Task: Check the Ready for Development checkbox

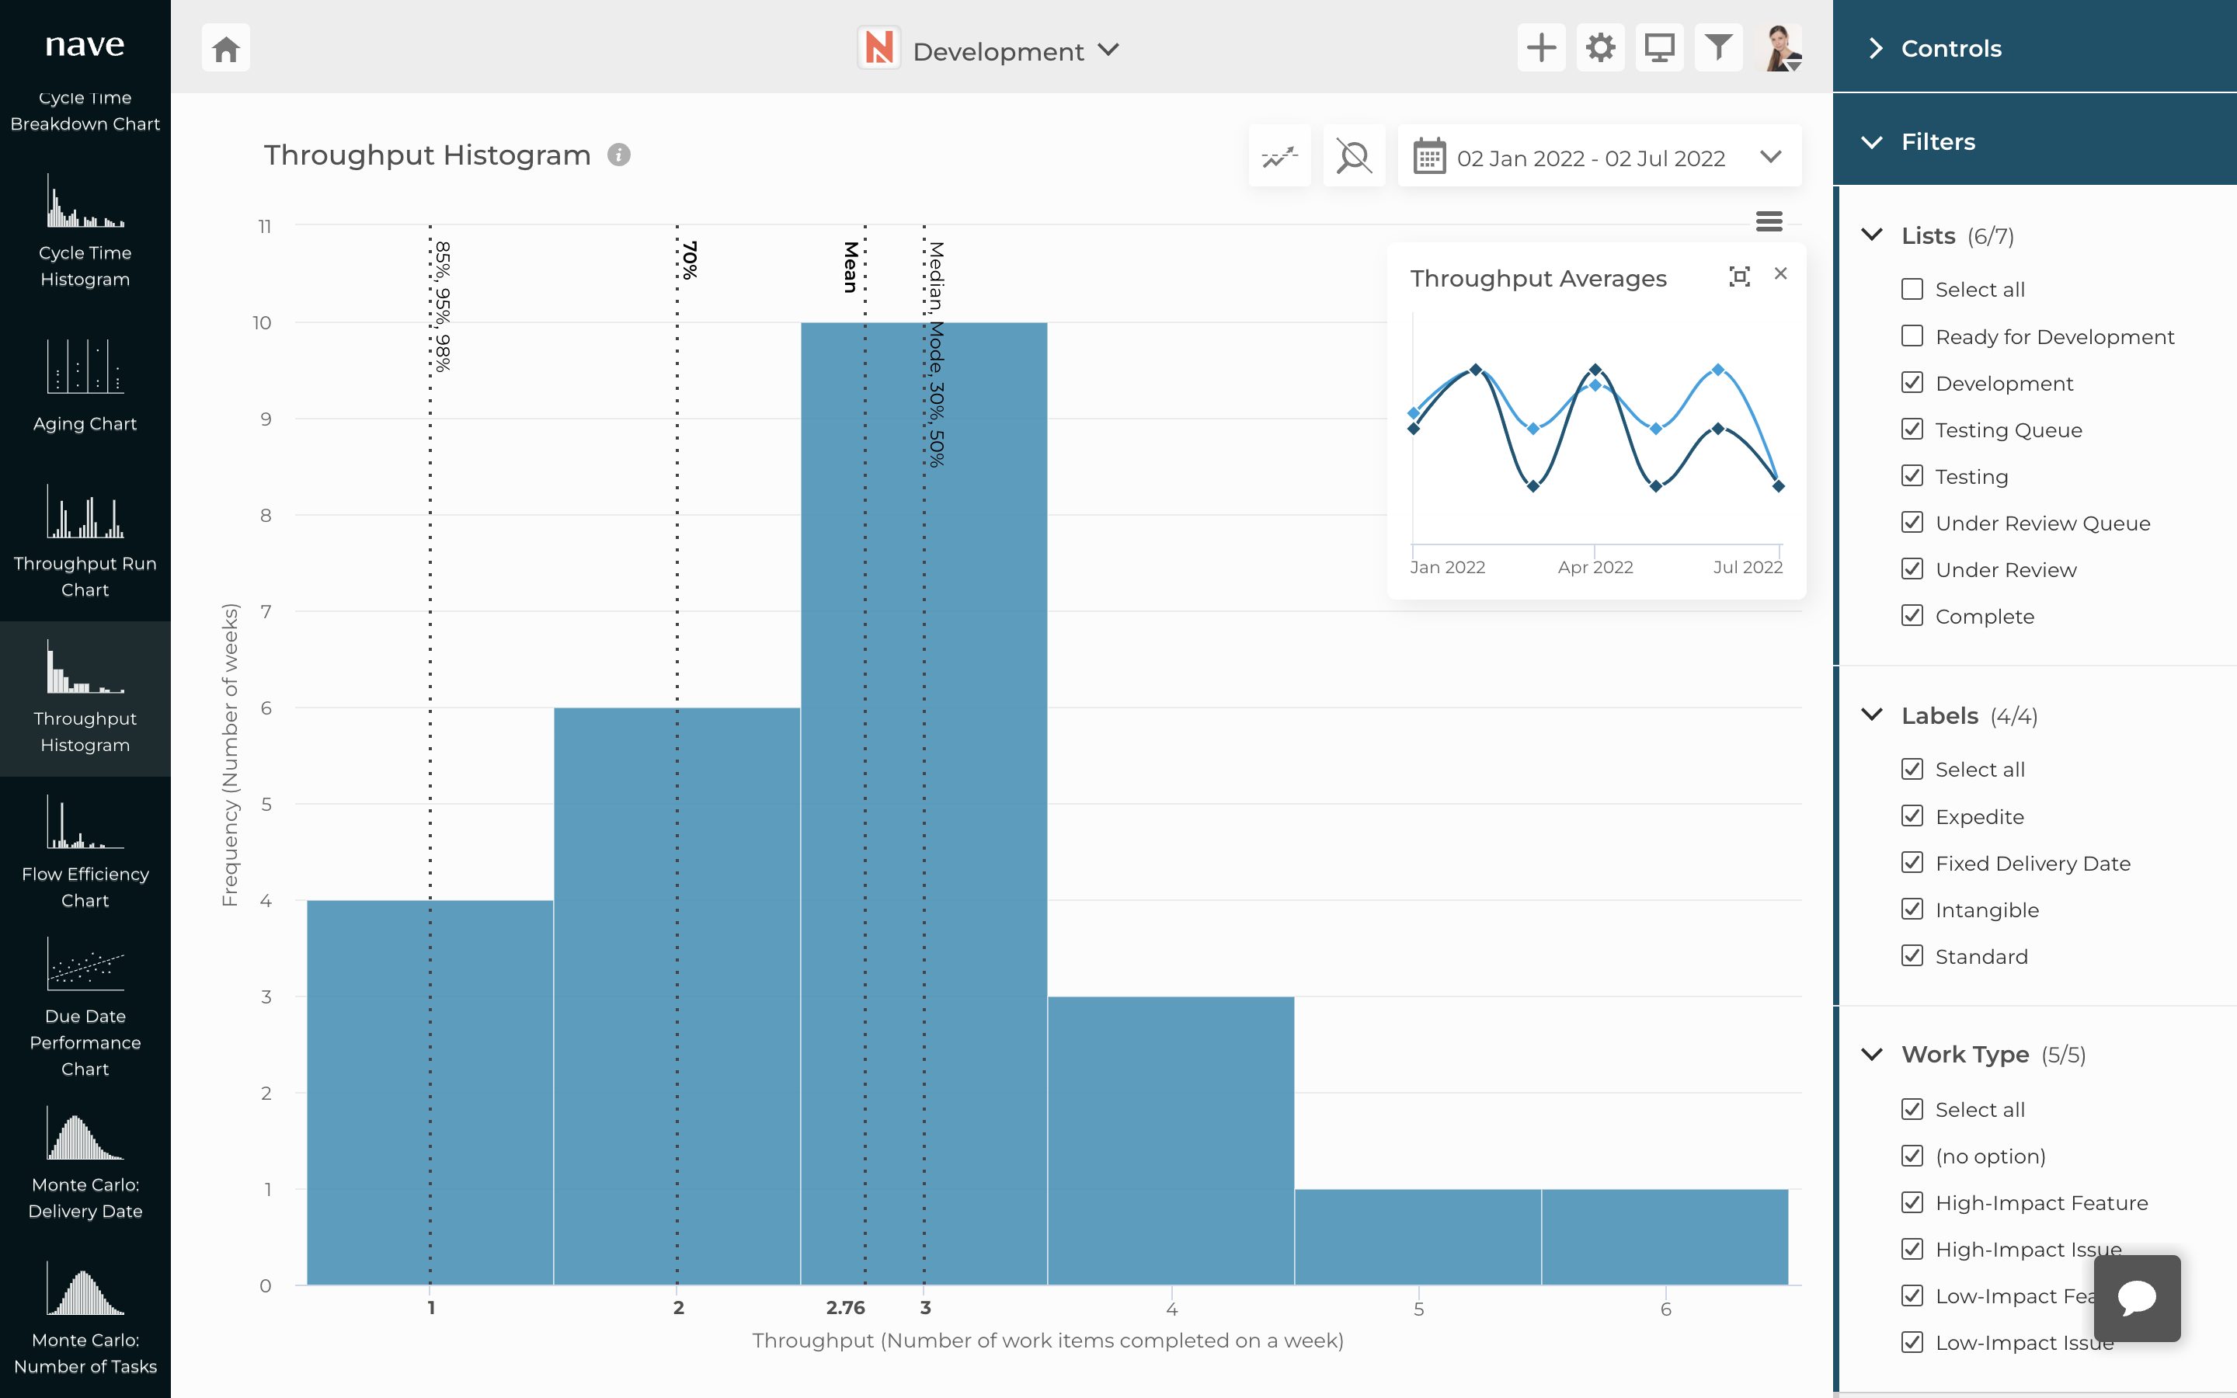Action: (1912, 336)
